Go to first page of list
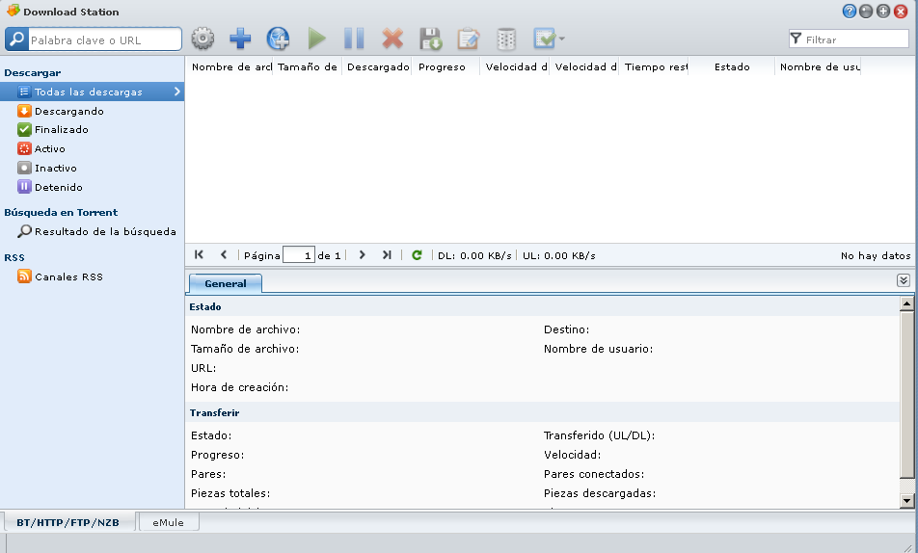The height and width of the screenshot is (553, 918). click(199, 254)
